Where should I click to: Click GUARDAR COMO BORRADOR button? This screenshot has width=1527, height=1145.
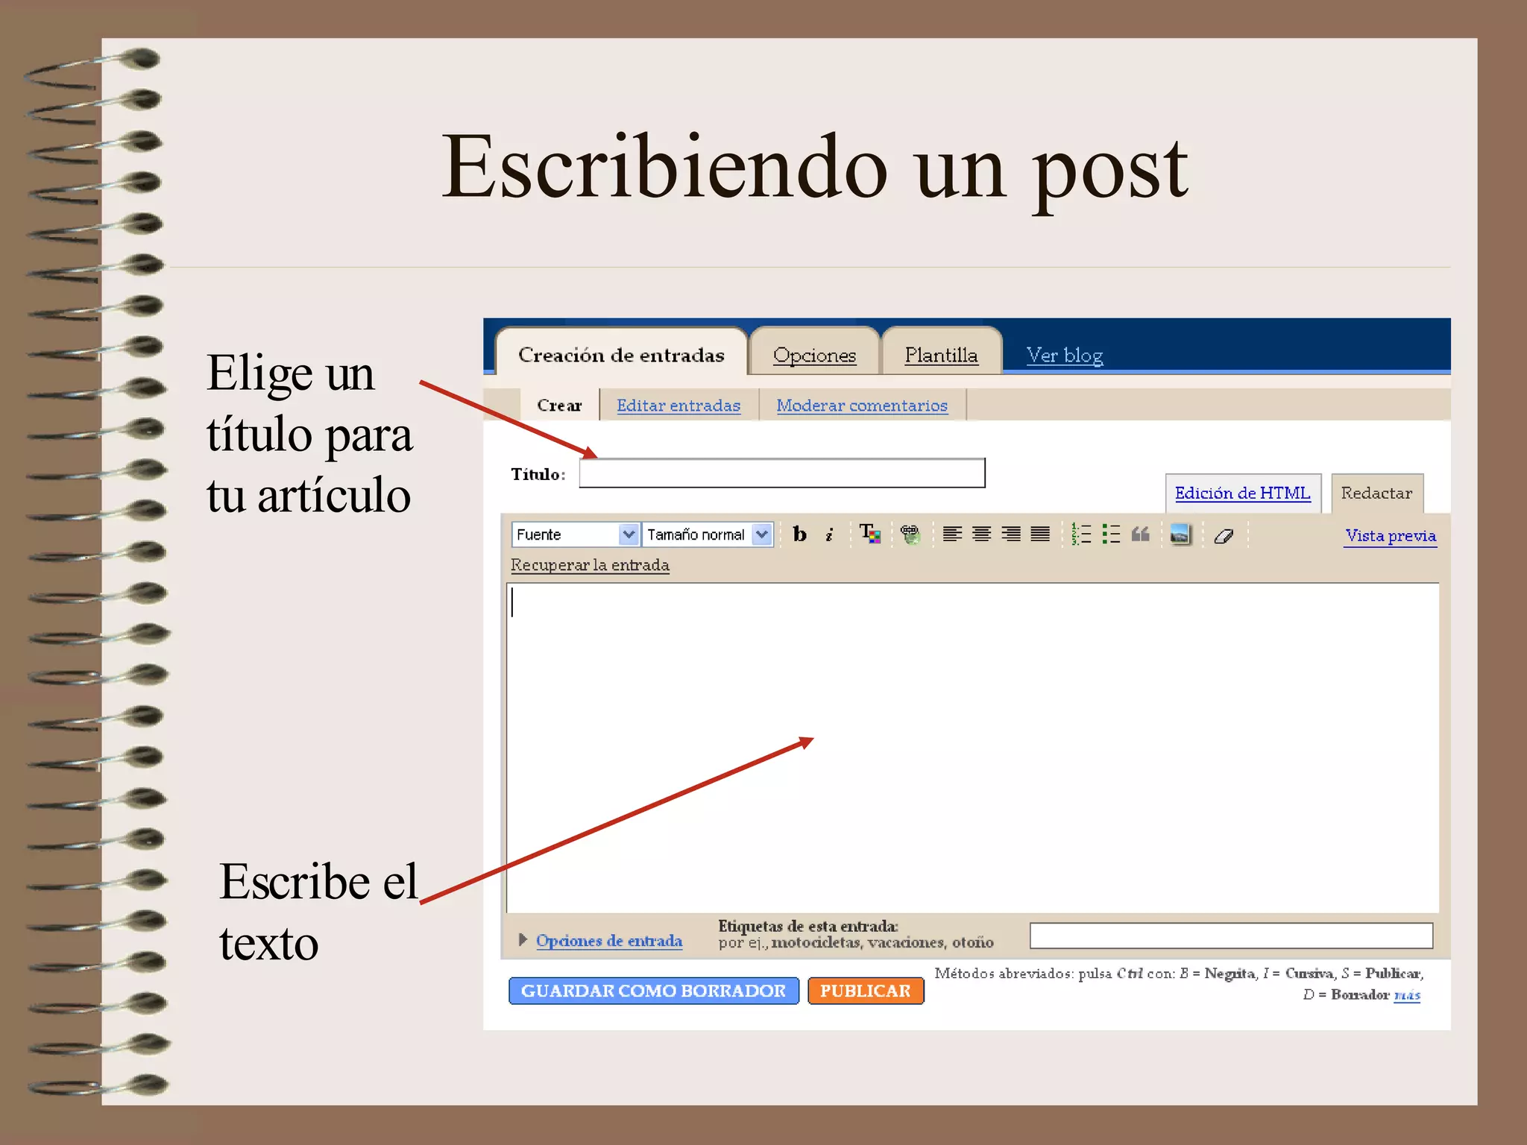click(653, 991)
